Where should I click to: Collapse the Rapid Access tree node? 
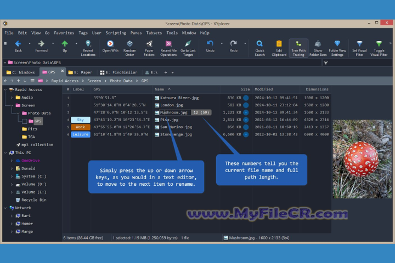[5, 90]
